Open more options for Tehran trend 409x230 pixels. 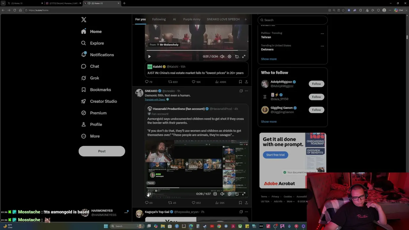pos(322,34)
